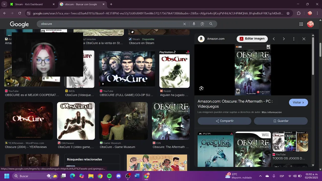The image size is (322, 181).
Task: Click the Guardar button
Action: coord(281,121)
